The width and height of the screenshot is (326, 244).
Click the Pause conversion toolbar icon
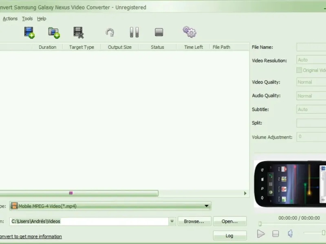pos(134,32)
